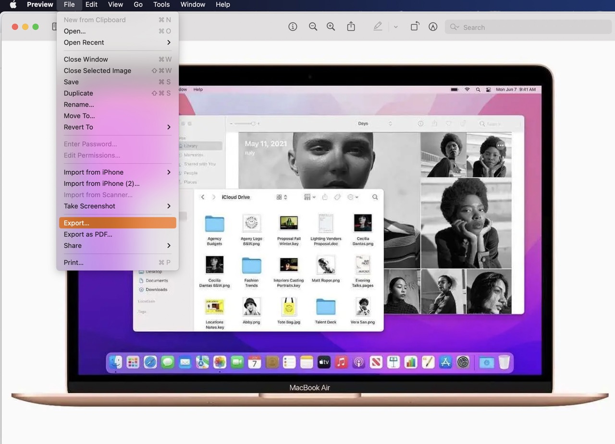Open the Info inspector in the toolbar

(293, 27)
